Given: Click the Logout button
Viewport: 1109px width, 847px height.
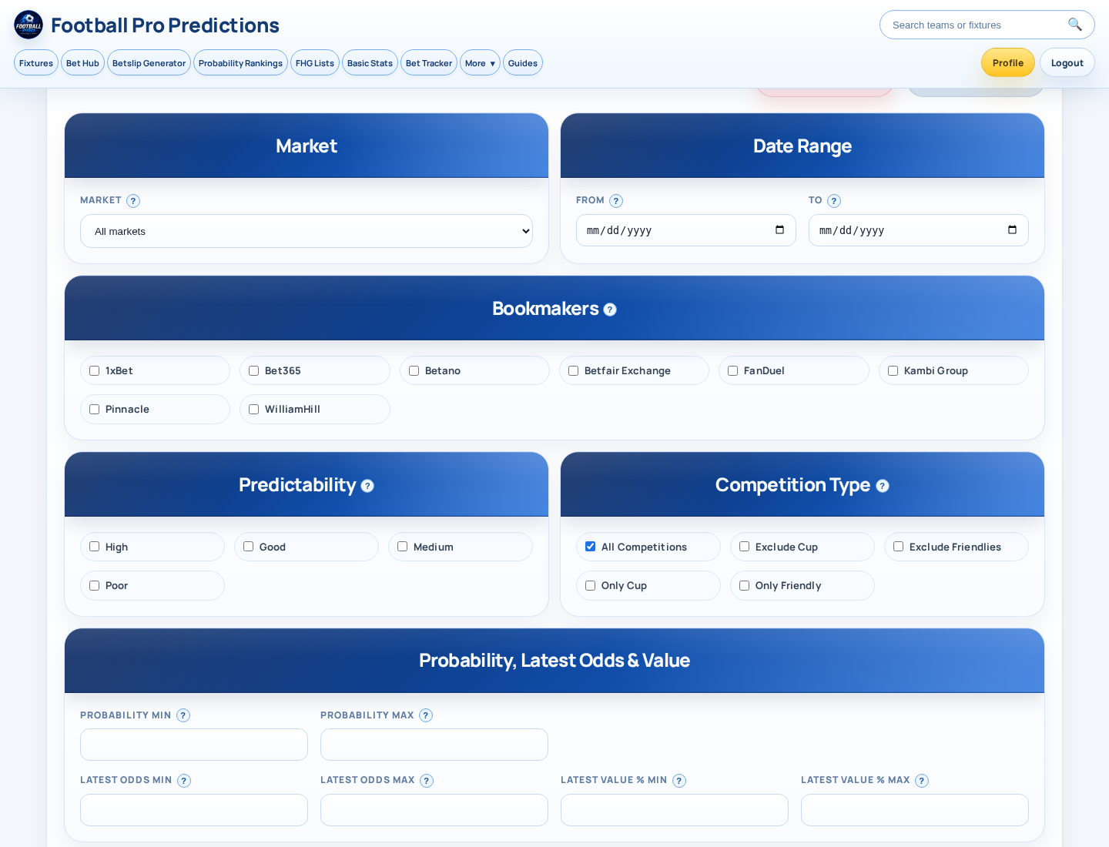Looking at the screenshot, I should [1067, 62].
